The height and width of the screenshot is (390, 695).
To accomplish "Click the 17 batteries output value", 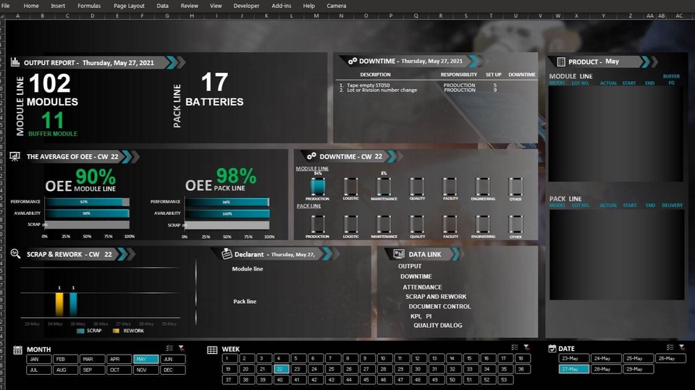I will pyautogui.click(x=214, y=82).
